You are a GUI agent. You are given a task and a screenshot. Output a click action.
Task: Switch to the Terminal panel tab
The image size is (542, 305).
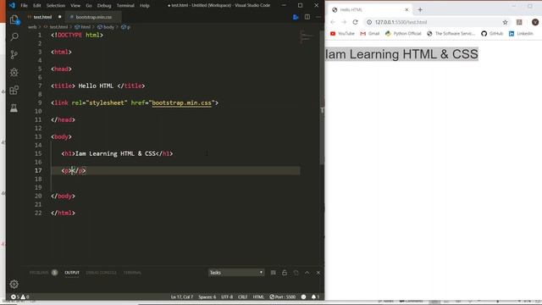pyautogui.click(x=132, y=273)
